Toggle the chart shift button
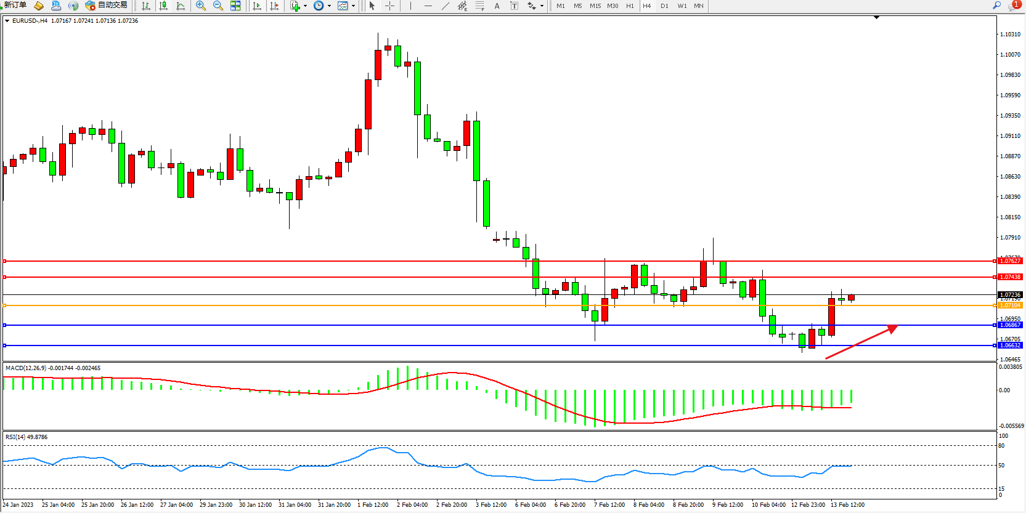The height and width of the screenshot is (513, 1026). (x=274, y=6)
